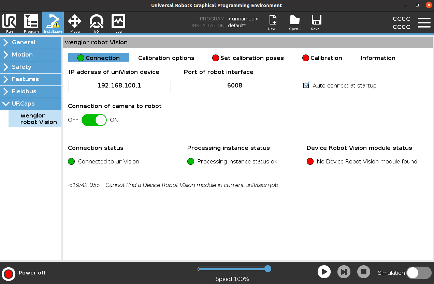Viewport: 434px width, 284px height.
Task: Click the green Connected to uniVision indicator
Action: tap(71, 161)
